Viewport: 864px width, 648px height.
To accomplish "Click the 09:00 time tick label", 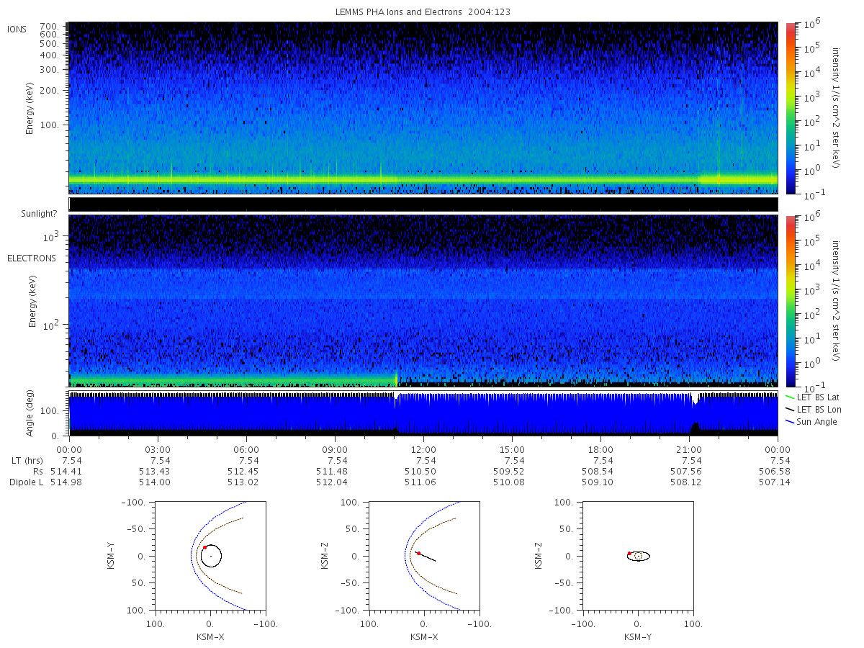I will click(335, 449).
